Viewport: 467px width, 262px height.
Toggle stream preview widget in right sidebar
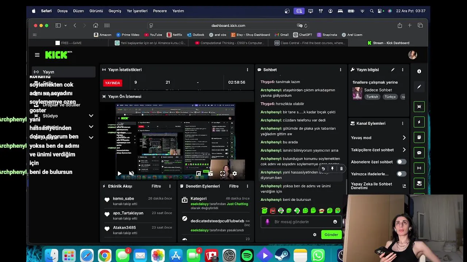[419, 107]
